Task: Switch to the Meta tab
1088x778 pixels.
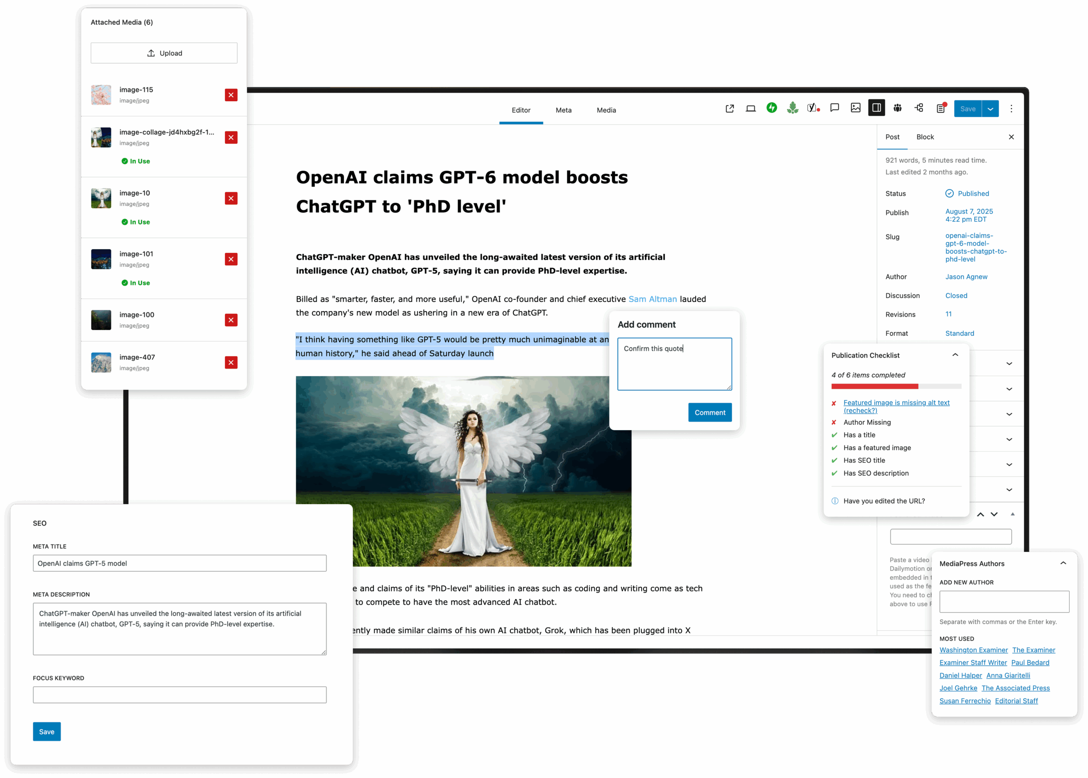Action: [563, 110]
